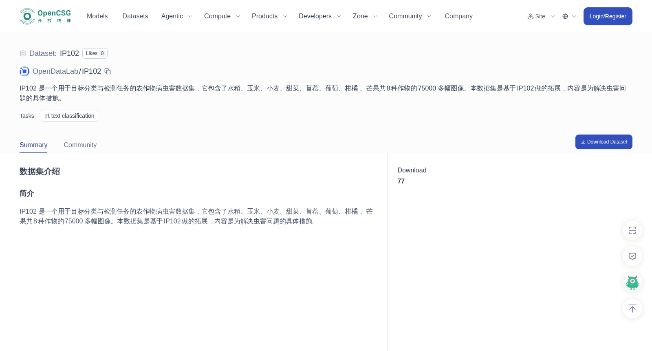Screen dimensions: 652x351
Task: Expand the Products menu
Action: (269, 16)
